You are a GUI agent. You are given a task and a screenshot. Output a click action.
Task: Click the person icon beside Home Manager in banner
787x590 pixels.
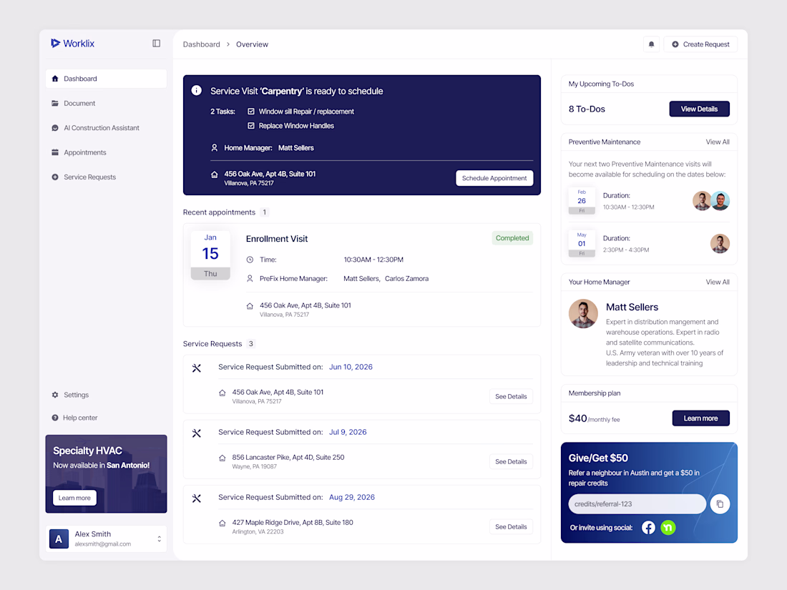(x=215, y=148)
